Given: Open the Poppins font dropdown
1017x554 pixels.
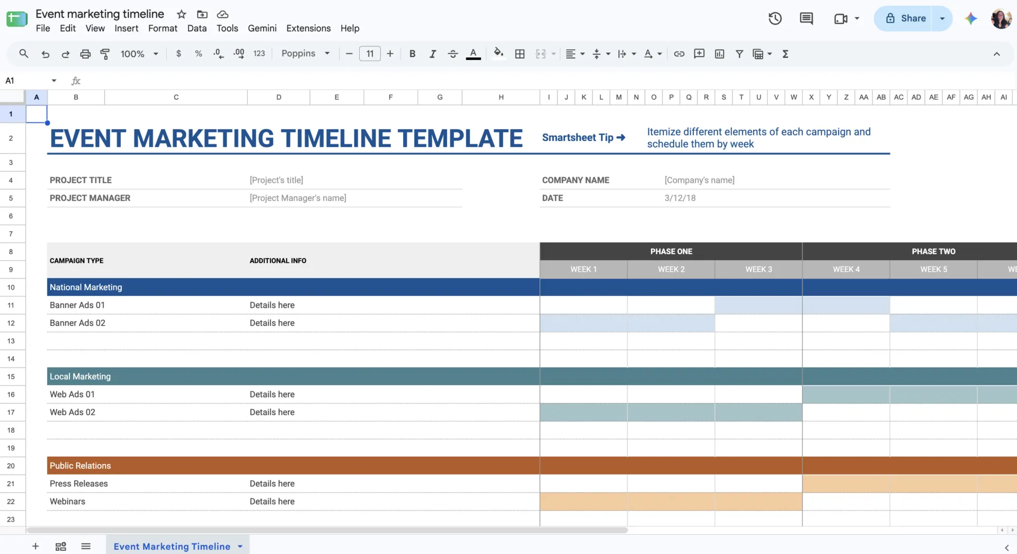Looking at the screenshot, I should (x=306, y=53).
